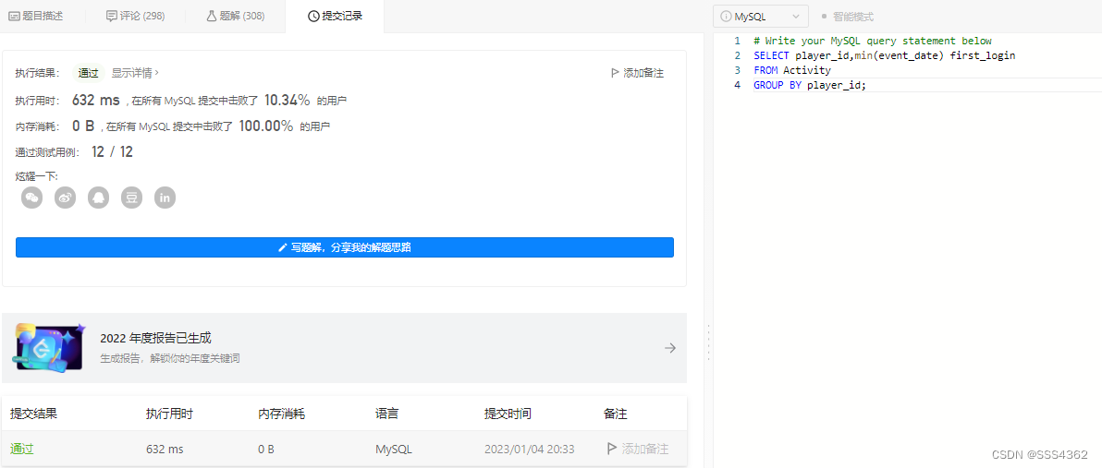Open the 2022 年度报告已生成 banner

point(344,348)
